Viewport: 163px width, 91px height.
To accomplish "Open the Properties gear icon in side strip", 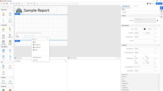I will (x=161, y=8).
